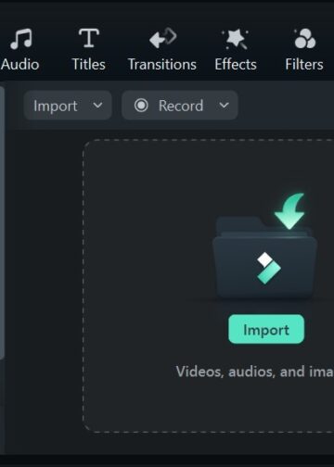Image resolution: width=334 pixels, height=467 pixels.
Task: Open the Filters circles icon
Action: pyautogui.click(x=304, y=39)
